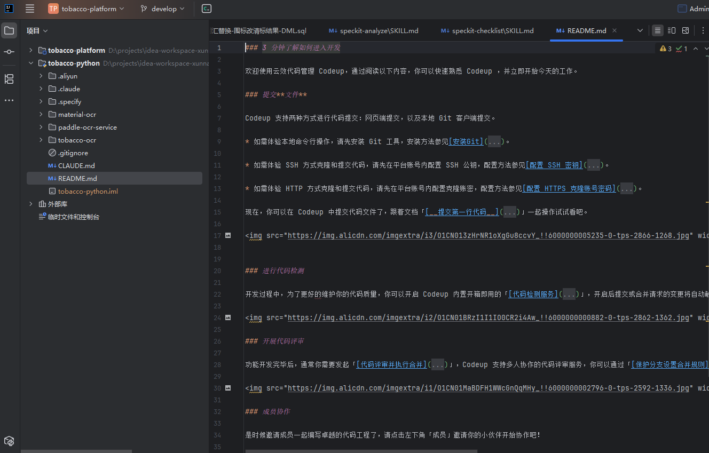Viewport: 709px width, 453px height.
Task: Click line number 20 in the gutter
Action: point(217,271)
